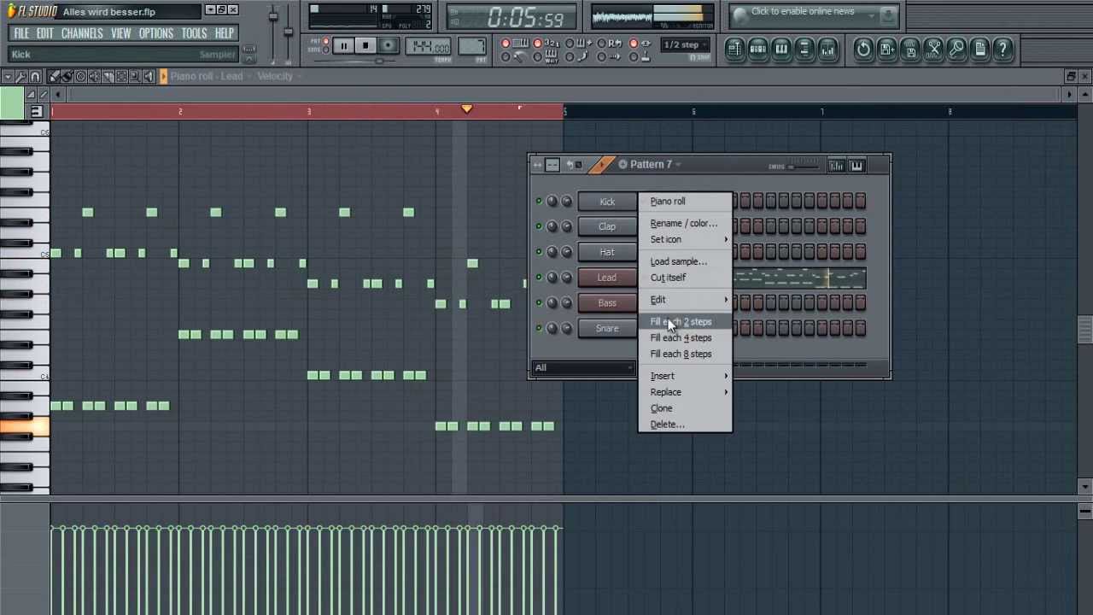Viewport: 1093px width, 615px height.
Task: Select the selection tool in piano roll toolbar
Action: [x=121, y=76]
